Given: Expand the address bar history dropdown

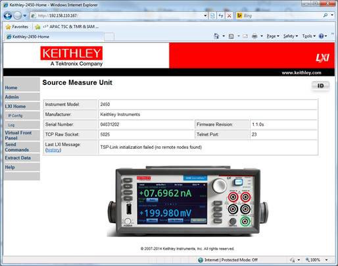Looking at the screenshot, I should click(x=205, y=16).
